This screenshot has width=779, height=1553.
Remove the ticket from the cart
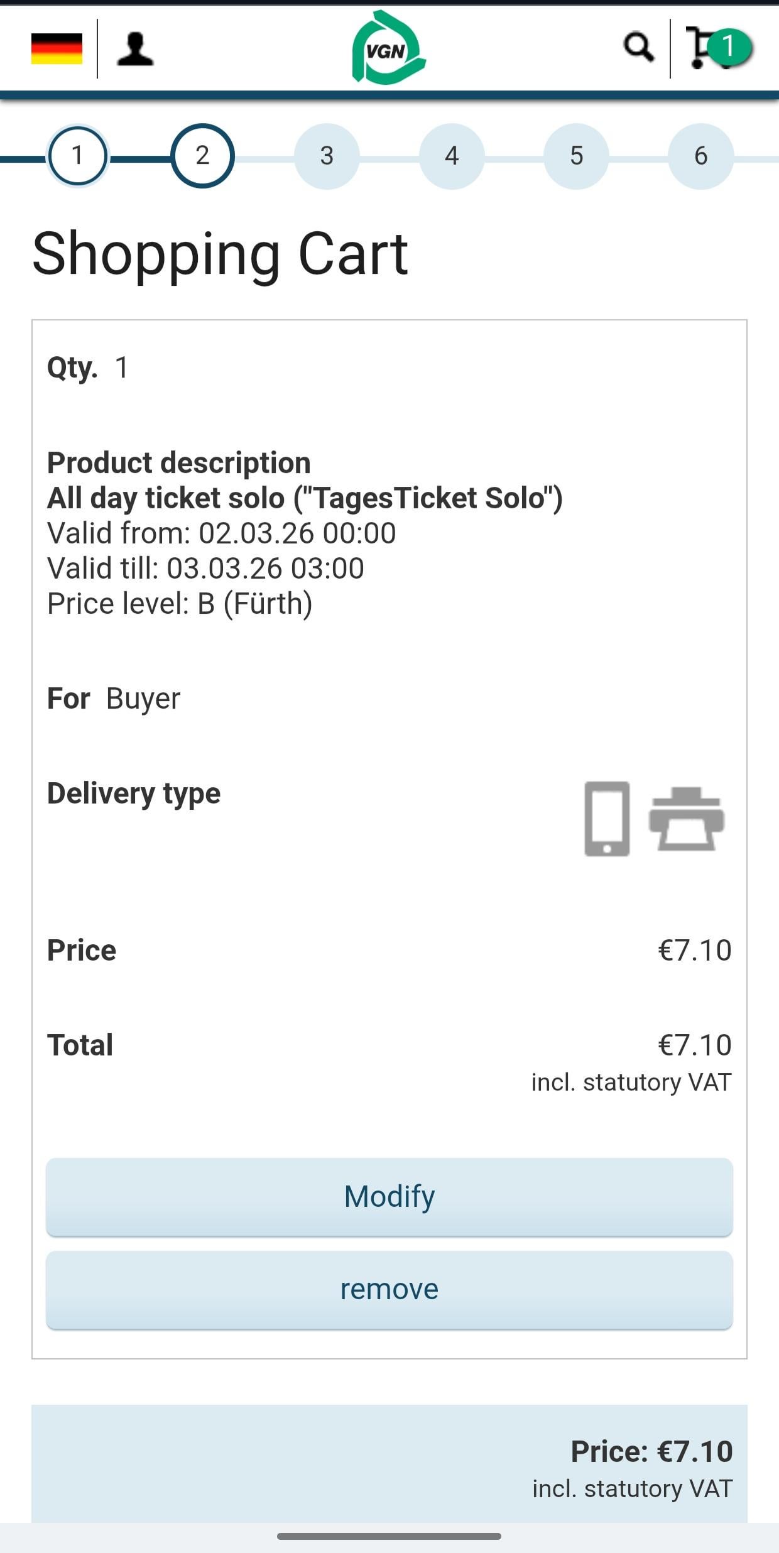389,1290
